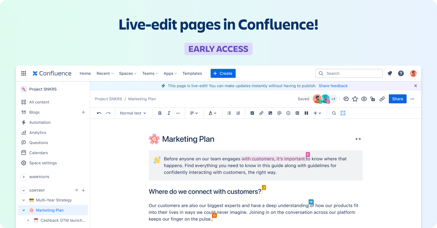
Task: Toggle italic formatting
Action: (169, 113)
